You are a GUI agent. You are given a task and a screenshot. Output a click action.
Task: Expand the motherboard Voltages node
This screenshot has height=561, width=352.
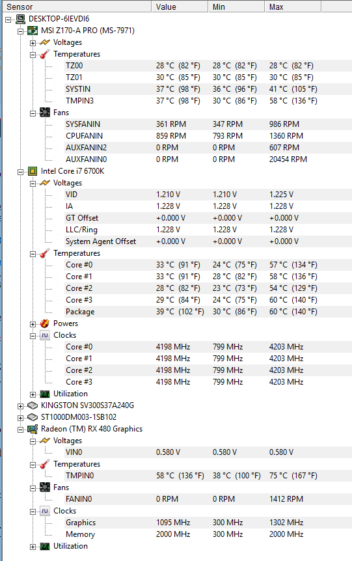pos(33,43)
